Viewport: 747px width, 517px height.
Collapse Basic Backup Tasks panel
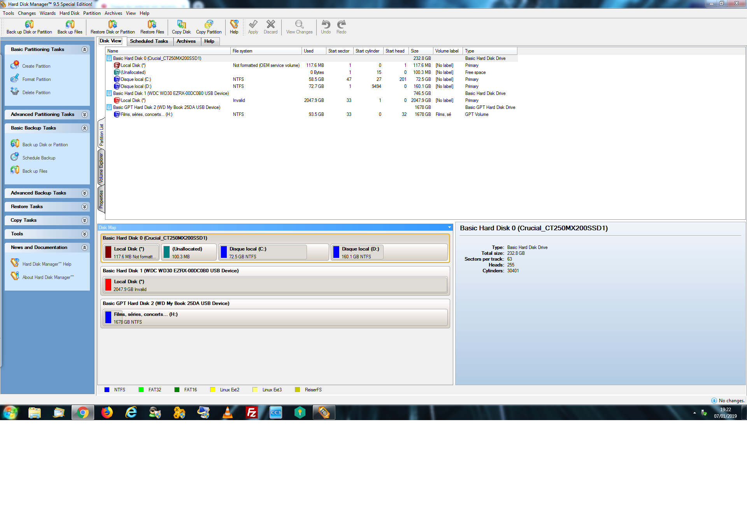click(84, 128)
